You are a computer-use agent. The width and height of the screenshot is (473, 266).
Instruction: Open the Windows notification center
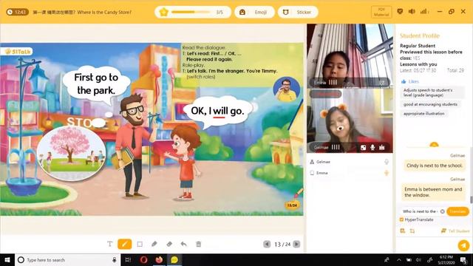click(x=463, y=259)
